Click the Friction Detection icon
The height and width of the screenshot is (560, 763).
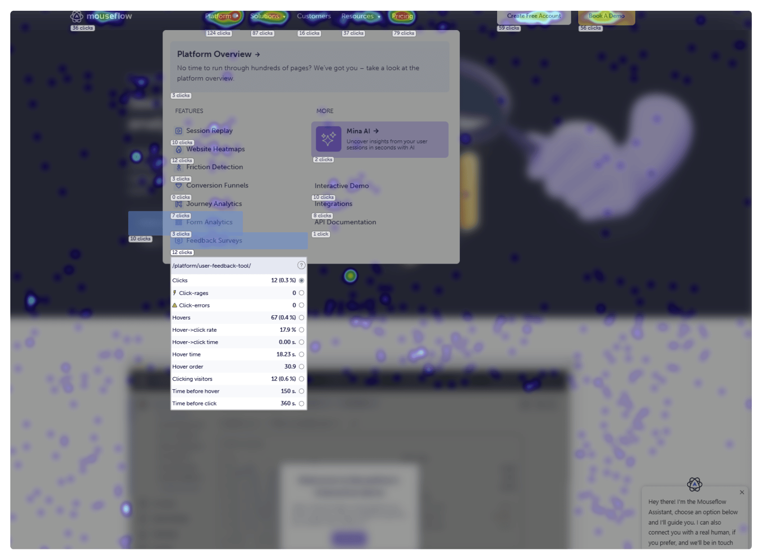pos(179,167)
